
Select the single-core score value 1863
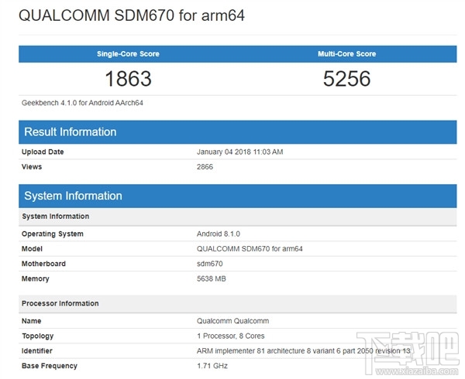128,79
